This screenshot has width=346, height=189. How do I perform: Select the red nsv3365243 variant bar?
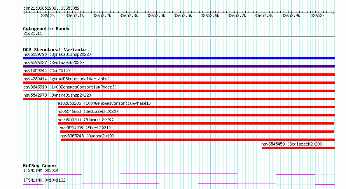[x=198, y=140]
